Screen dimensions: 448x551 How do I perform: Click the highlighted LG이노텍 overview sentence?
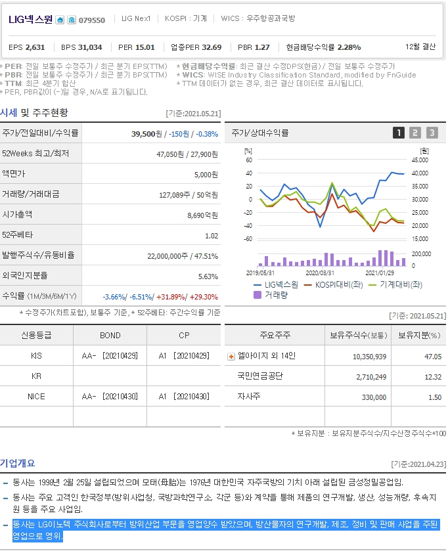tap(225, 530)
